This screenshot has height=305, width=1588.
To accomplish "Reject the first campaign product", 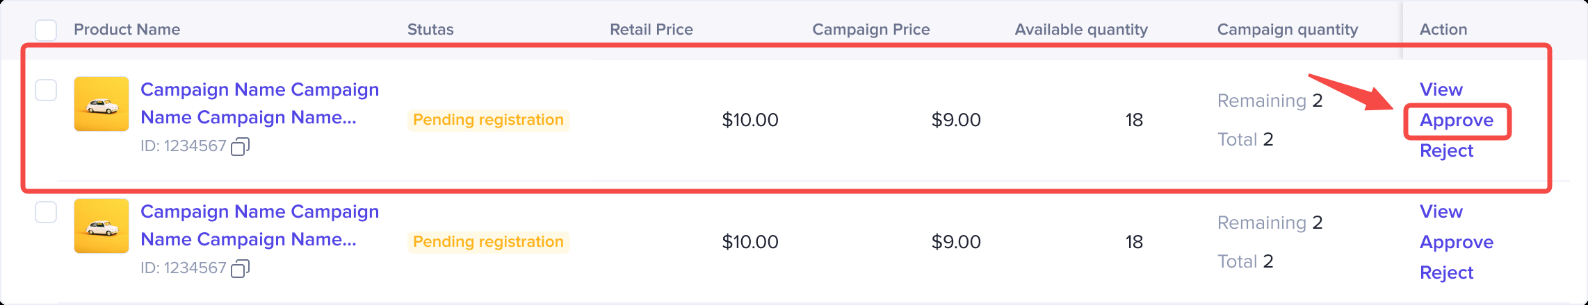I will click(1446, 151).
